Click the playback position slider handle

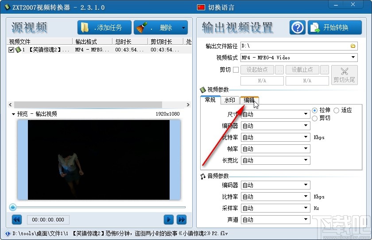tap(13, 207)
